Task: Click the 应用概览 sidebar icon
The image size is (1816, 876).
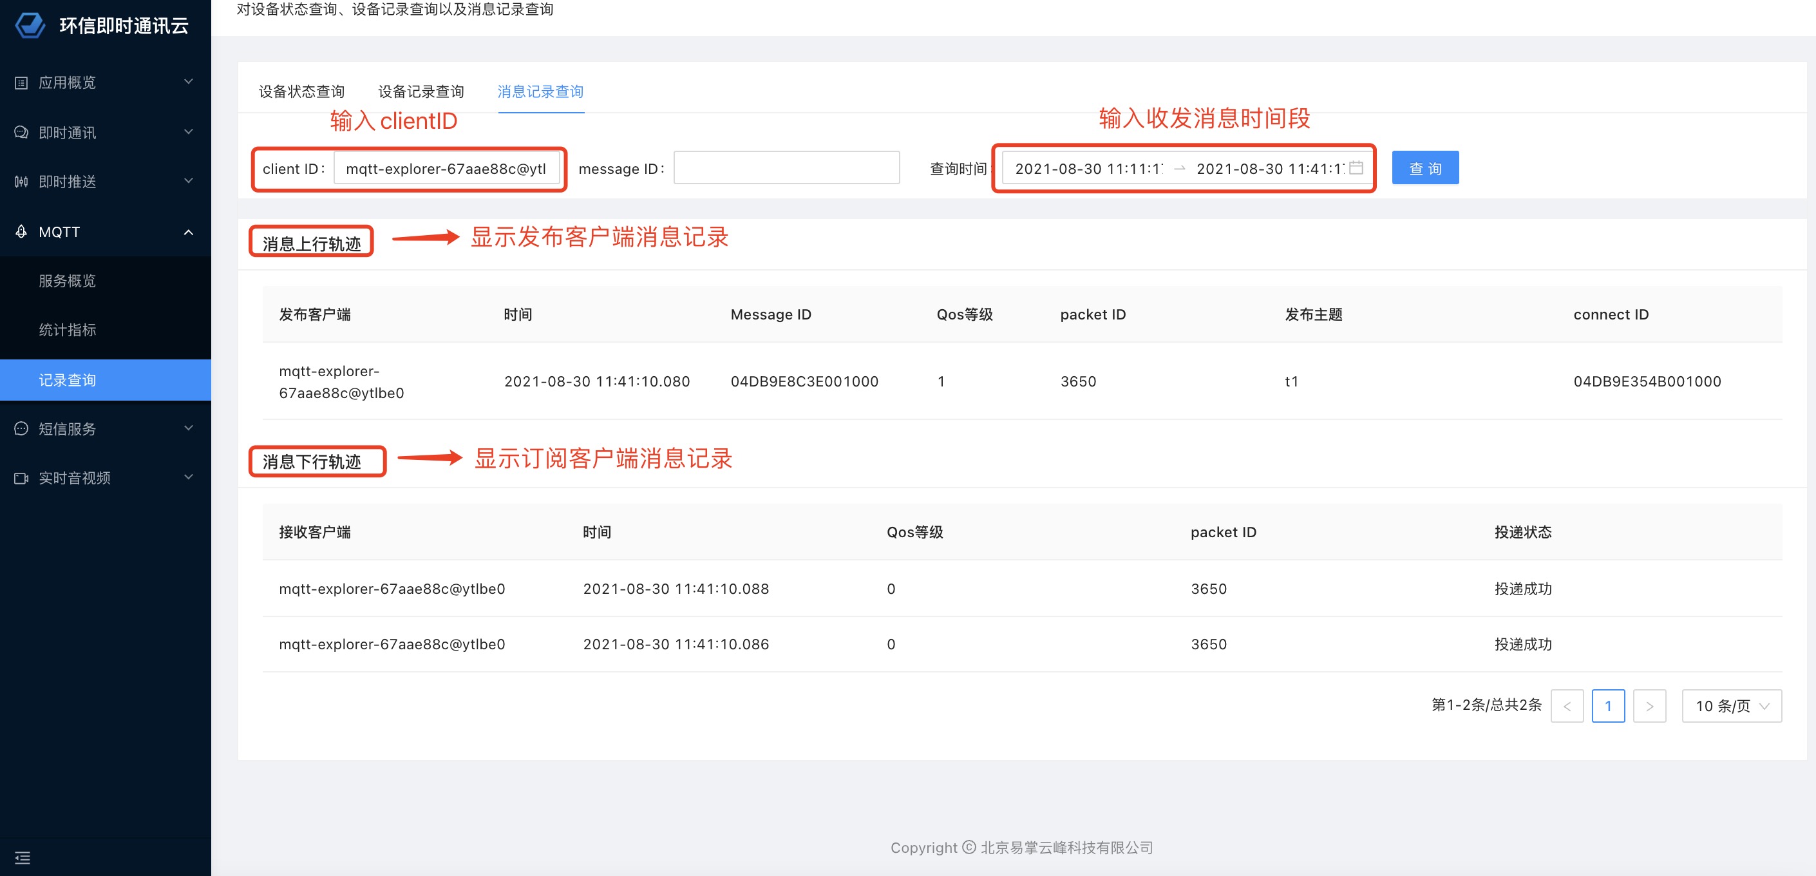Action: pos(21,82)
